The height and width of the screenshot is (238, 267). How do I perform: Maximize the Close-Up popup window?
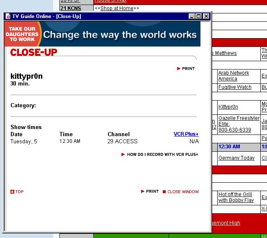[198, 16]
